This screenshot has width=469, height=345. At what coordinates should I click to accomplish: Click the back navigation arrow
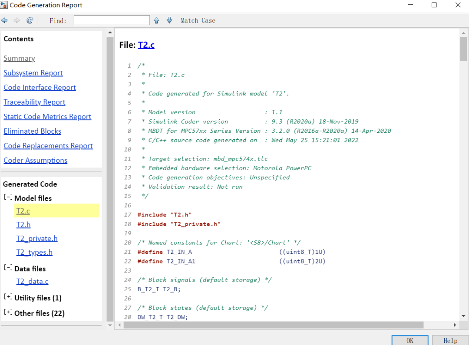4,20
